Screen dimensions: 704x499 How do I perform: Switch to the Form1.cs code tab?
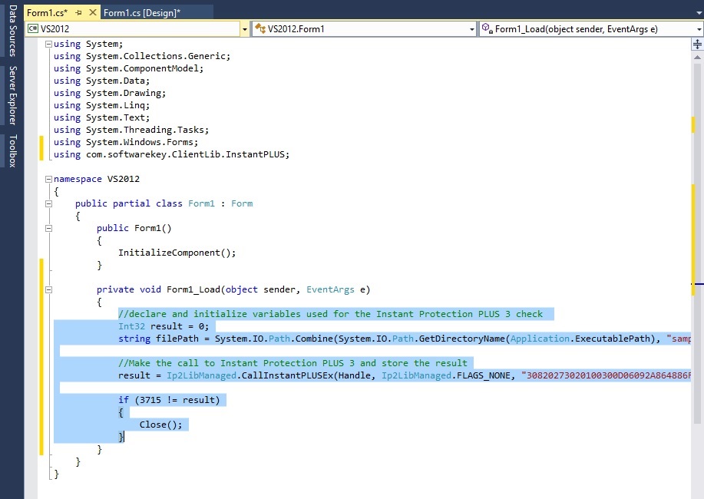point(47,12)
